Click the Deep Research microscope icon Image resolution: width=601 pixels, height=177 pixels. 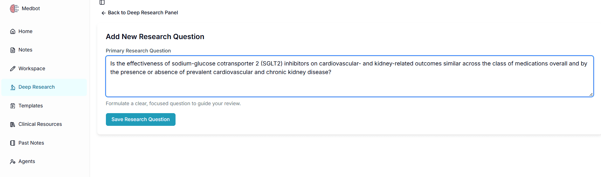tap(13, 87)
